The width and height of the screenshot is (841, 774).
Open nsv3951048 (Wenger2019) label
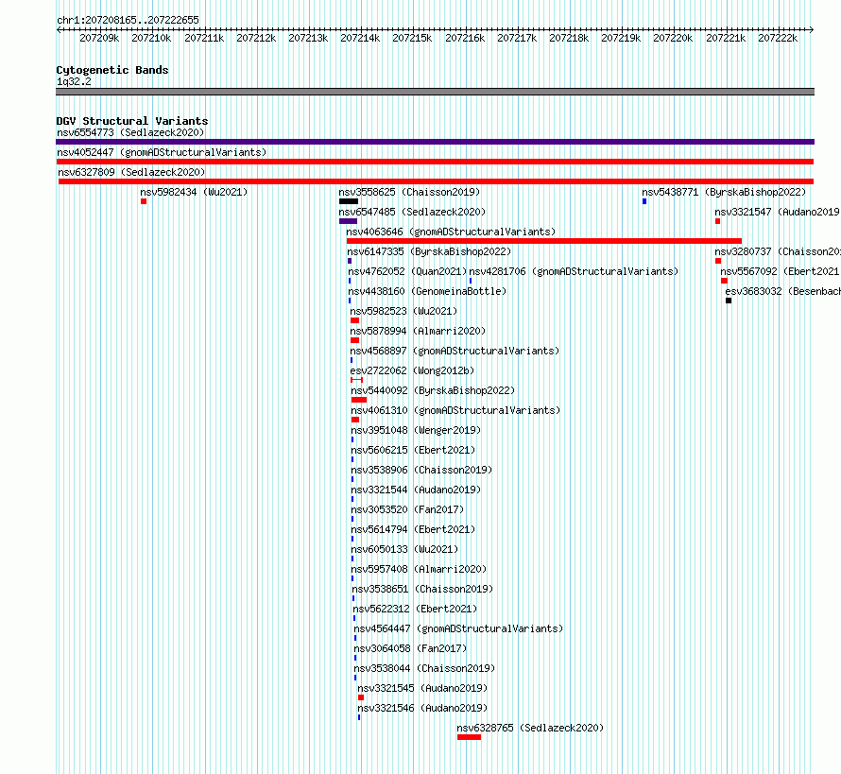(x=416, y=430)
